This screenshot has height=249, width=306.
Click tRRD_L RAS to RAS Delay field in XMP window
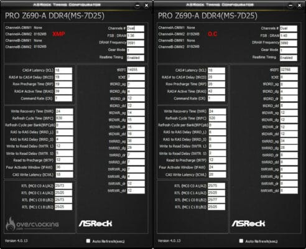point(64,133)
